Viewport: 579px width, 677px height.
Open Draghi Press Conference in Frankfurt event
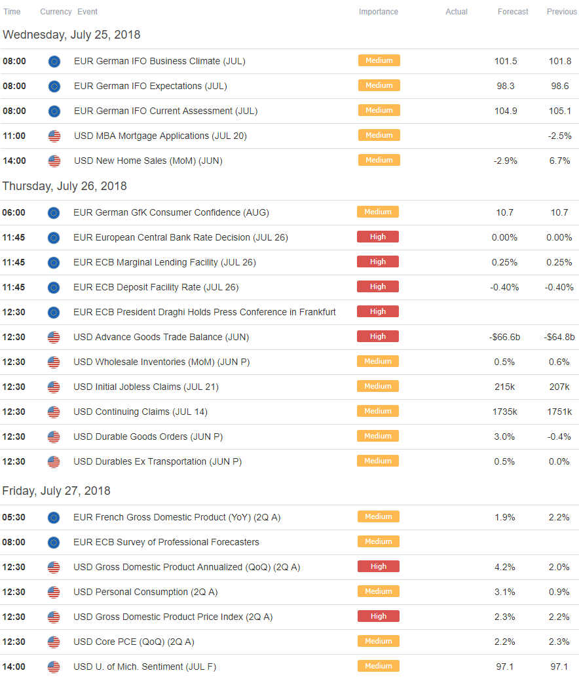204,312
